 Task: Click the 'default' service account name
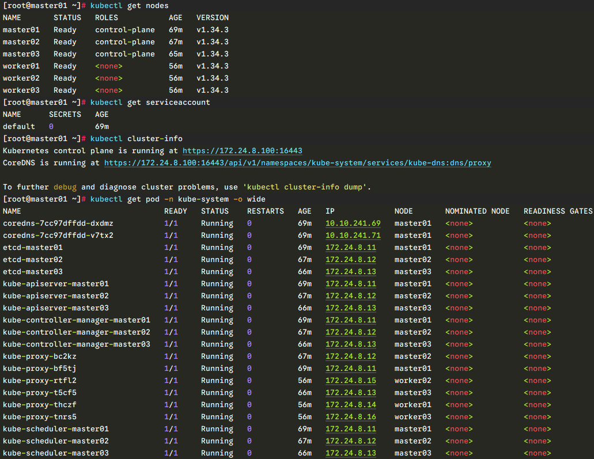click(19, 127)
